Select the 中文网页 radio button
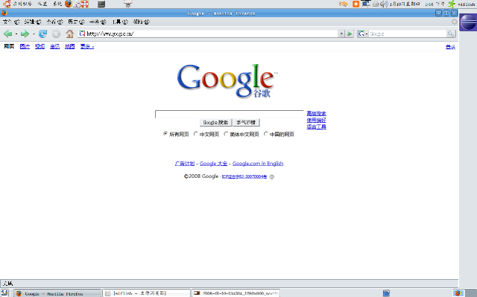477x297 pixels. [x=195, y=134]
